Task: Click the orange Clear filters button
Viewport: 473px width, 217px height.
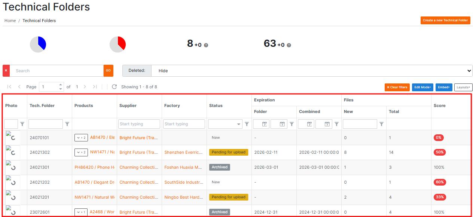Action: (x=397, y=87)
